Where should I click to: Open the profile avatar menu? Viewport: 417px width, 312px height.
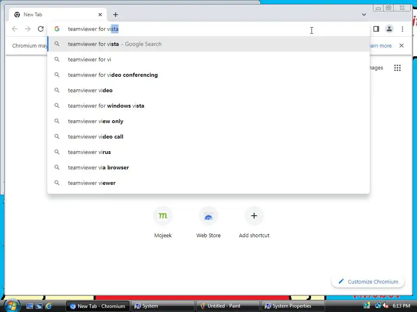point(389,29)
